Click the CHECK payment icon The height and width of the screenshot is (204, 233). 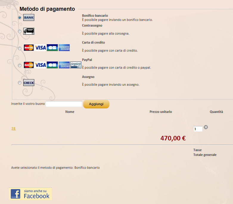pos(29,82)
